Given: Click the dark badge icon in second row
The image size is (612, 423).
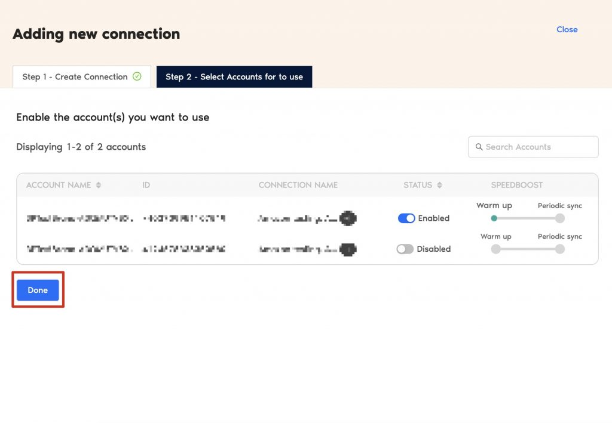Looking at the screenshot, I should coord(348,249).
